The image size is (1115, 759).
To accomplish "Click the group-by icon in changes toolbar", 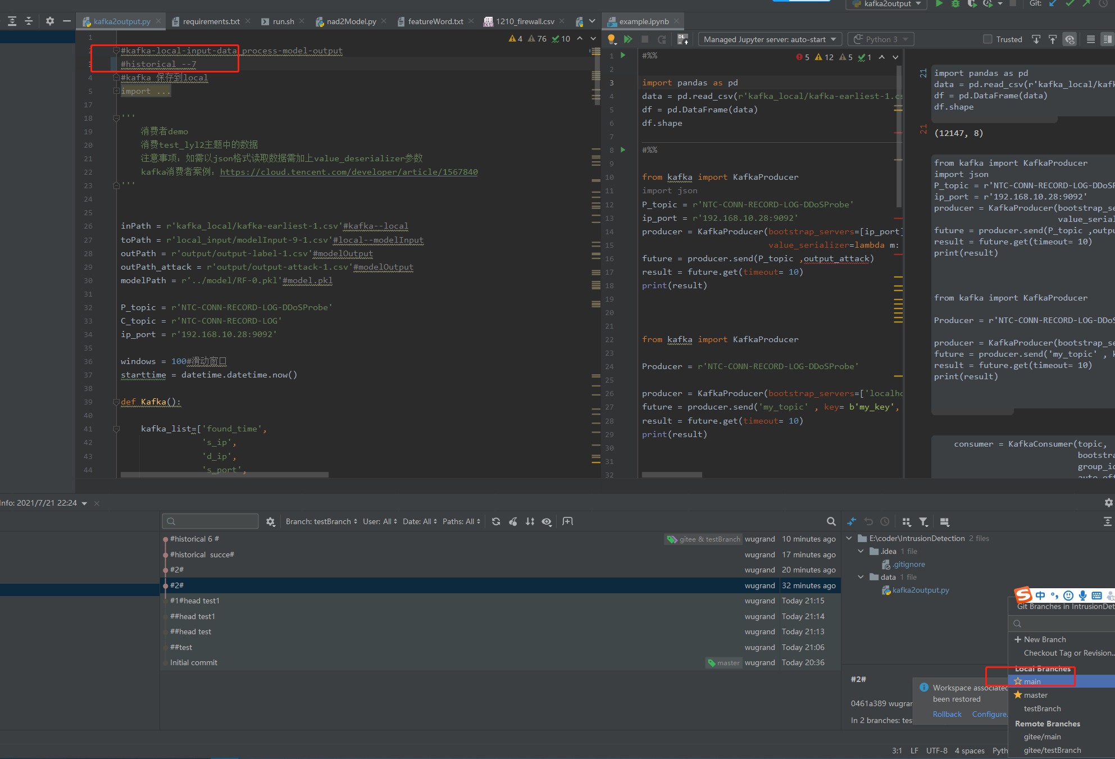I will (906, 522).
